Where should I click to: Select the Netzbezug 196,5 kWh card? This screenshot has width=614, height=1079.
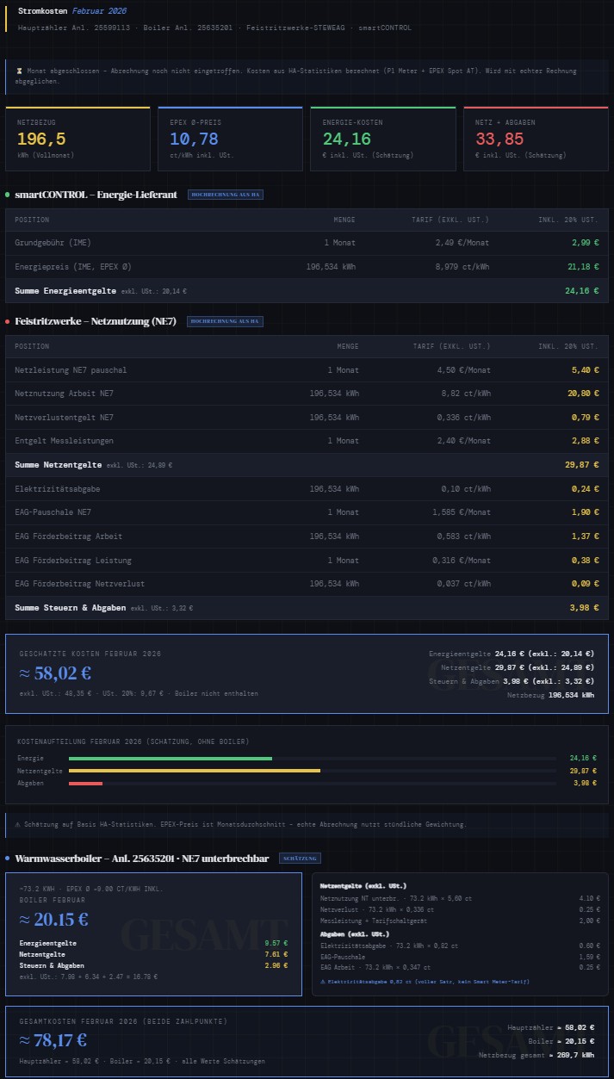(x=78, y=139)
